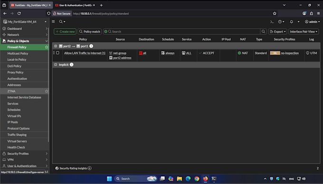Go to Addresses page

click(14, 85)
